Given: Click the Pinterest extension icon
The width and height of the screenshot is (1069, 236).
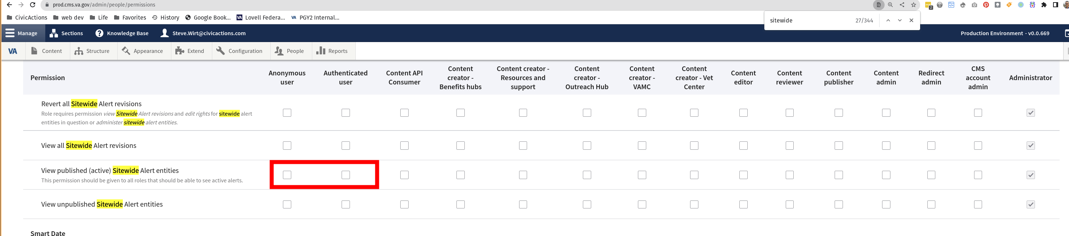Looking at the screenshot, I should point(986,5).
